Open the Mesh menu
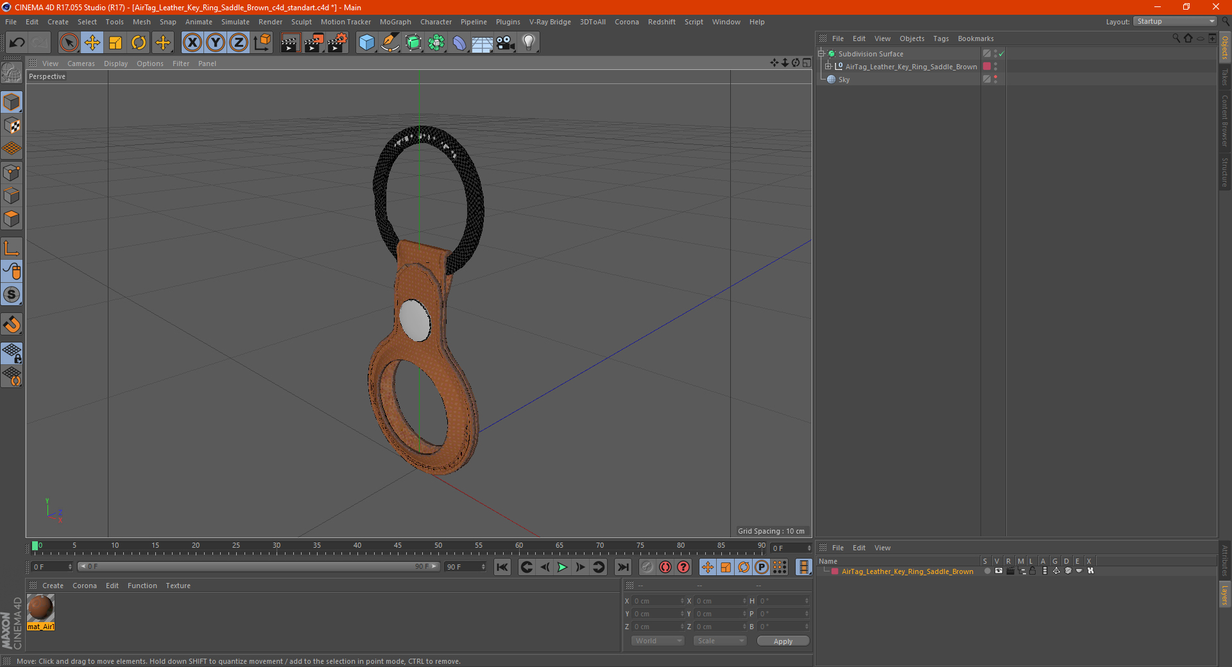1232x667 pixels. tap(142, 22)
